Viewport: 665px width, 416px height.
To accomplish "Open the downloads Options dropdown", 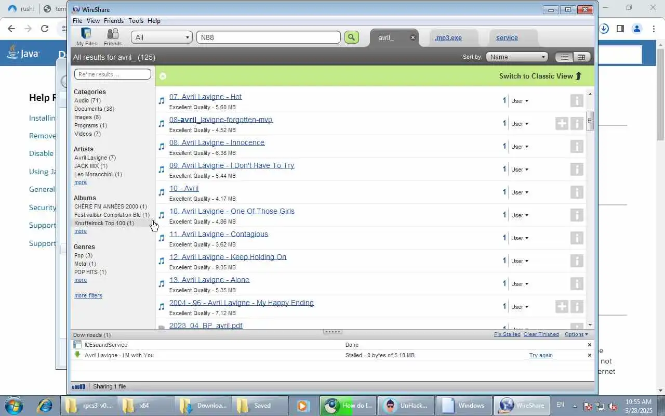I will point(576,334).
